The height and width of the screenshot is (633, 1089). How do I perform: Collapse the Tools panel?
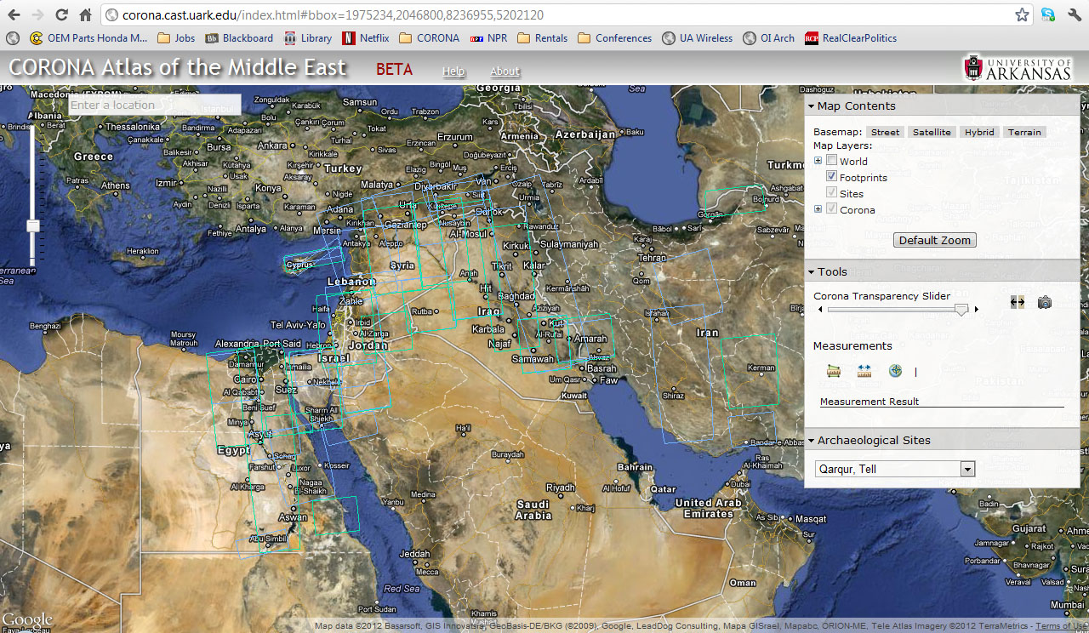click(x=811, y=272)
